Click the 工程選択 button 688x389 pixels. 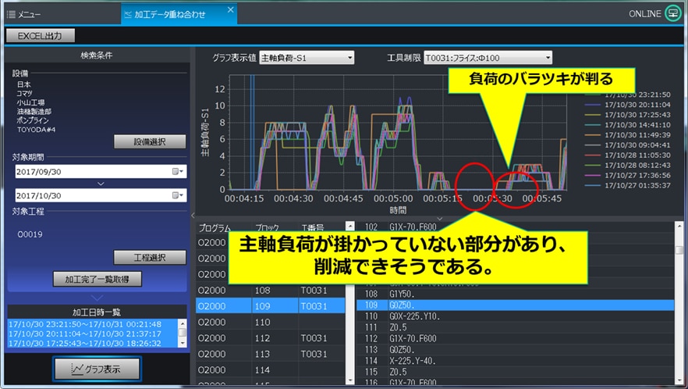pyautogui.click(x=150, y=258)
